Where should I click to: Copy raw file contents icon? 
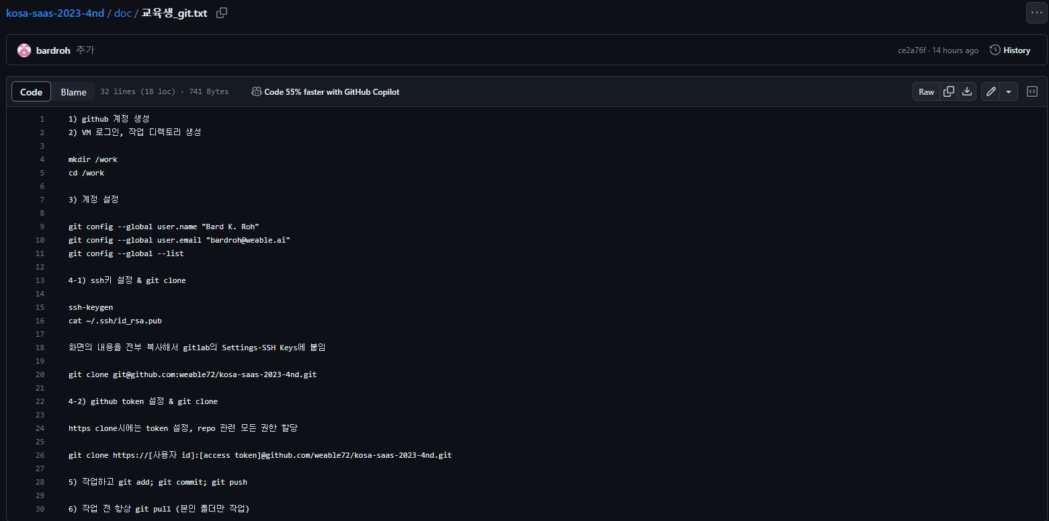pyautogui.click(x=949, y=92)
